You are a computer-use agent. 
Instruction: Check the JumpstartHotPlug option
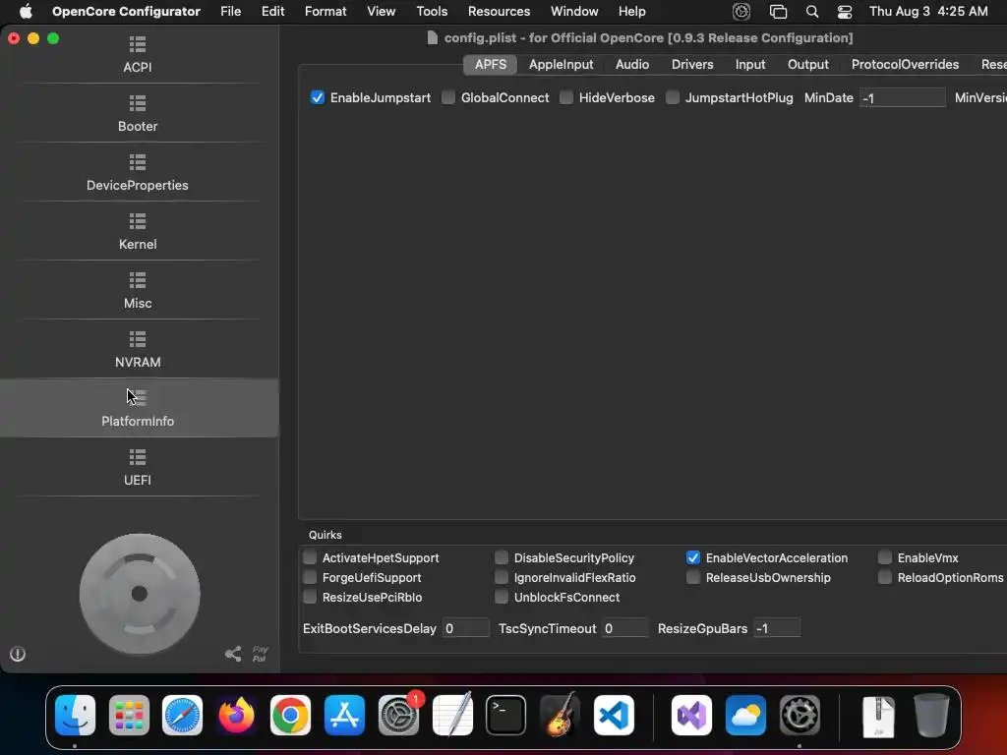point(673,97)
